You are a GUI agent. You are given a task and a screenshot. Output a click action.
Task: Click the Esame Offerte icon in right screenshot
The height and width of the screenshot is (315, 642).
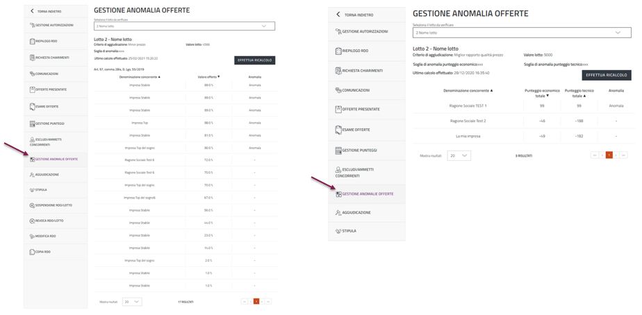[x=338, y=130]
